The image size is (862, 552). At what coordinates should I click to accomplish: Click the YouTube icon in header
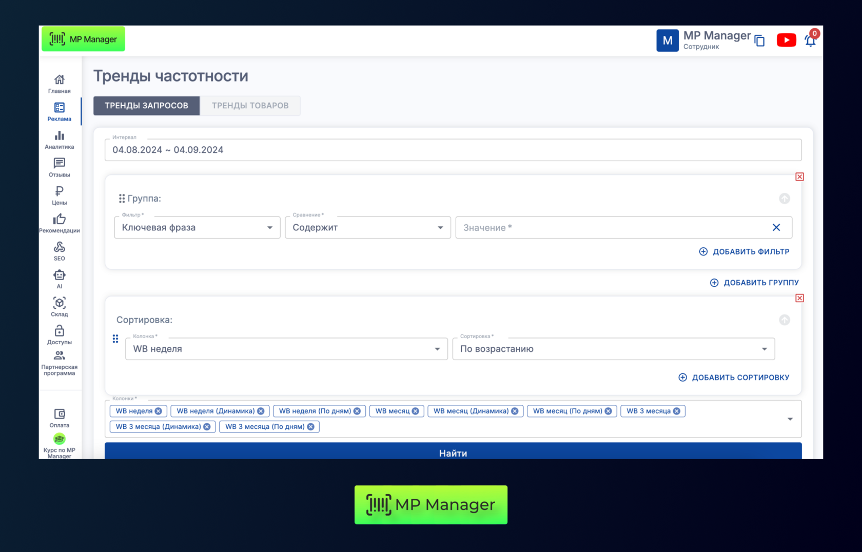pyautogui.click(x=786, y=40)
